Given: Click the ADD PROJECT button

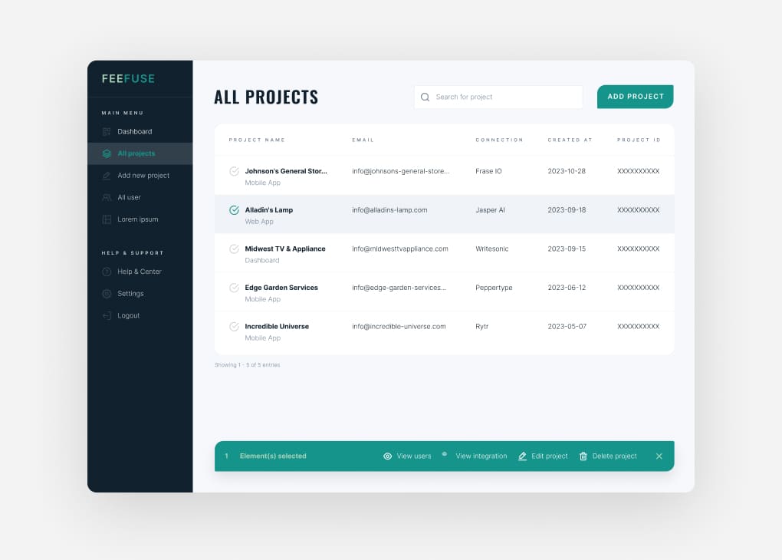Looking at the screenshot, I should click(x=635, y=97).
